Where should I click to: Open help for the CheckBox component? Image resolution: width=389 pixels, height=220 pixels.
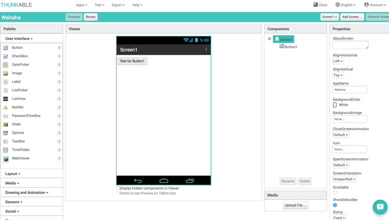(59, 56)
